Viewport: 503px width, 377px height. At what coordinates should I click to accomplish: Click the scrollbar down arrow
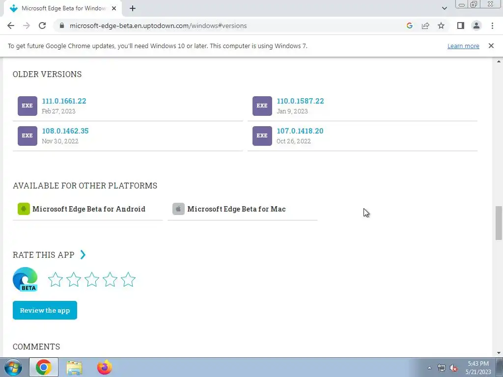[499, 353]
